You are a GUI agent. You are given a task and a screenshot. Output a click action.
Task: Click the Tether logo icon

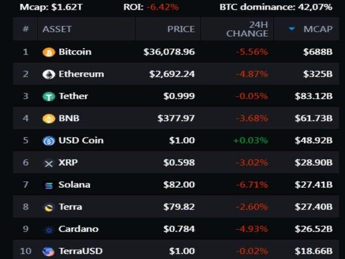pos(49,97)
